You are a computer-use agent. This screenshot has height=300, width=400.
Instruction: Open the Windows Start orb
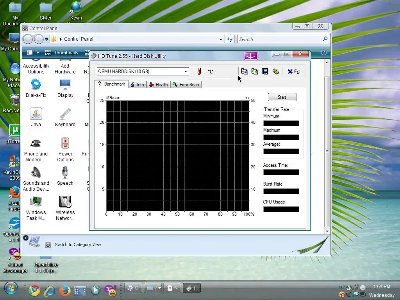point(11,289)
